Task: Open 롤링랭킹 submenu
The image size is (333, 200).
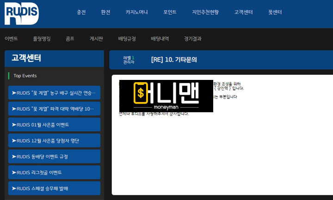Action: point(42,39)
